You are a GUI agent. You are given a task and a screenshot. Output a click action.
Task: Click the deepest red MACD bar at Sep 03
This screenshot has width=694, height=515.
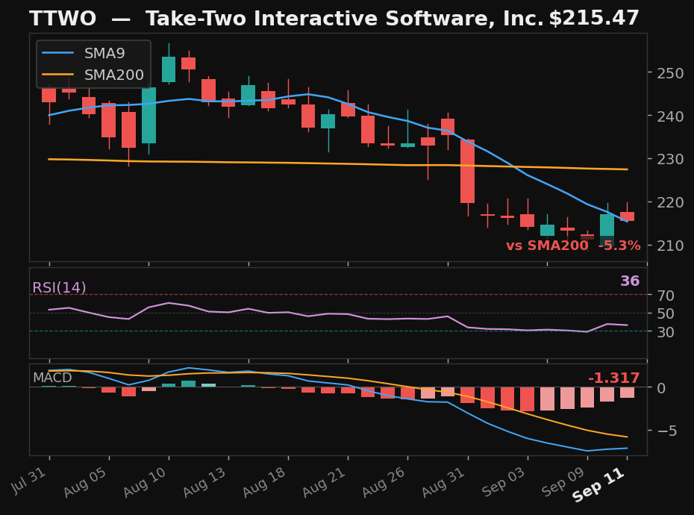click(x=527, y=399)
